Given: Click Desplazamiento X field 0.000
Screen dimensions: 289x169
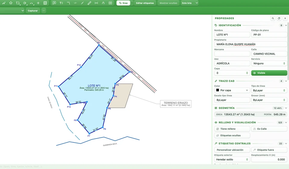Looking at the screenshot, I should 269,159.
